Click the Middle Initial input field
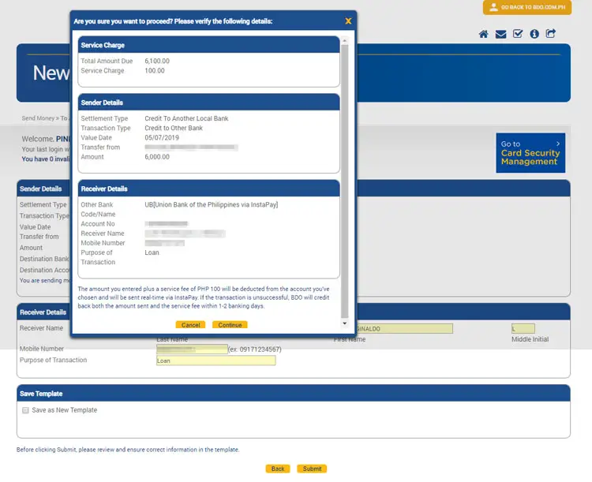Viewport: 592px width, 482px height. click(x=523, y=328)
